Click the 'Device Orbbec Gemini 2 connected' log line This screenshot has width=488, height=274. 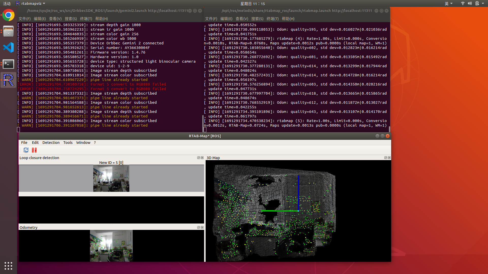tap(90, 43)
